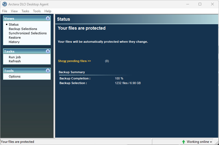Click Run job in Tasks panel

(15, 57)
